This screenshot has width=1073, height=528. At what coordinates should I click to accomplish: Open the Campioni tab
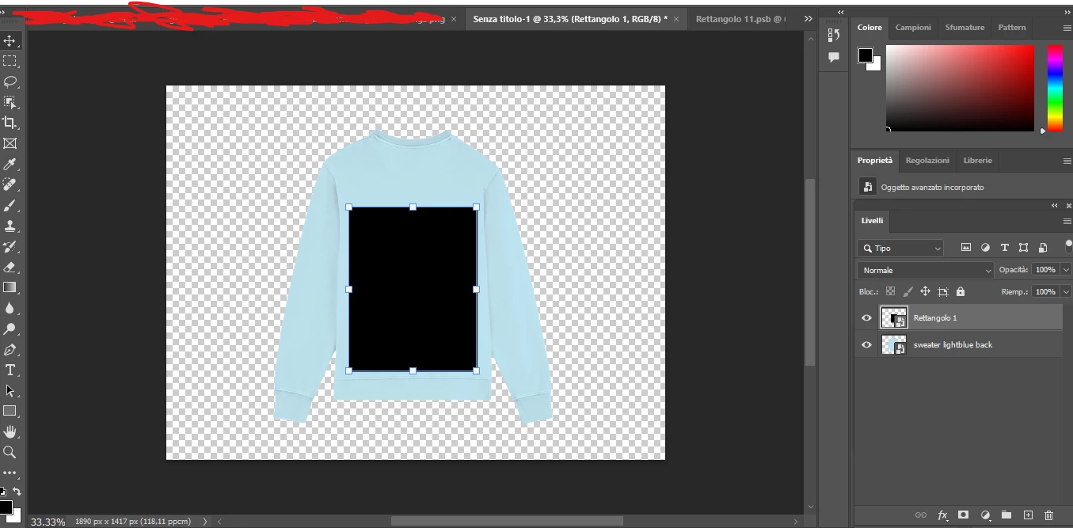(x=913, y=28)
